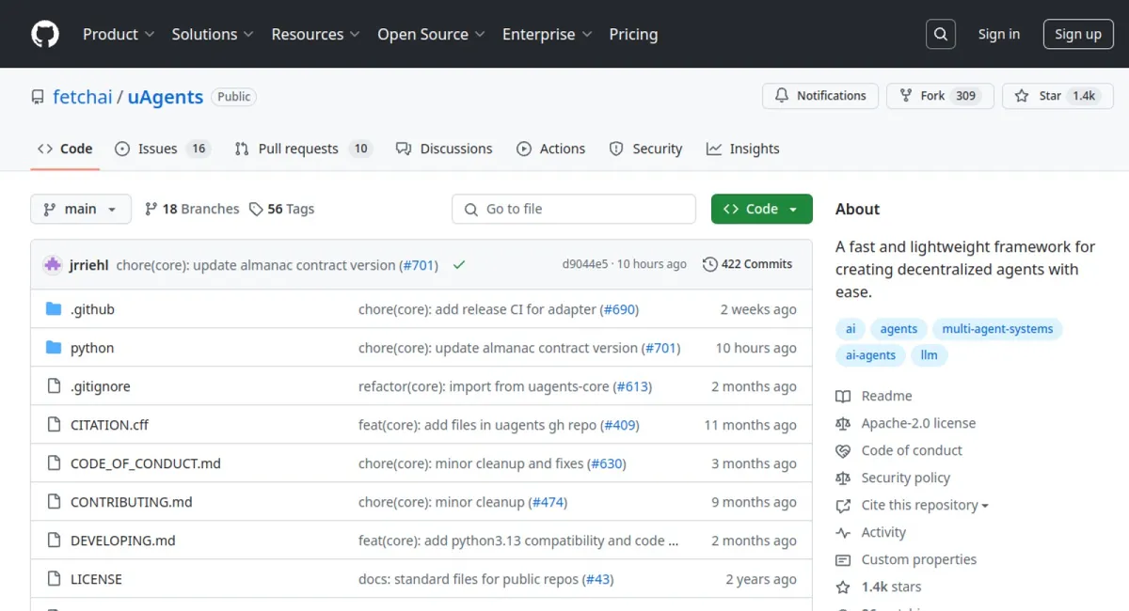Switch to the Issues tab
Viewport: 1129px width, 611px height.
162,149
